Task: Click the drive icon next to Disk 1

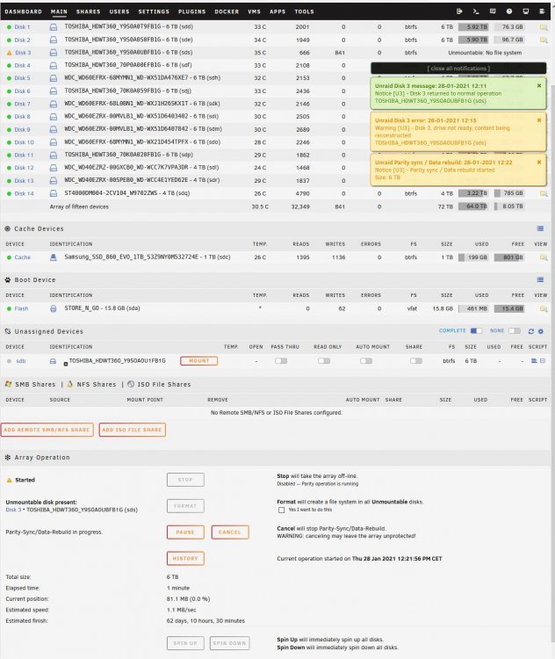Action: click(54, 27)
